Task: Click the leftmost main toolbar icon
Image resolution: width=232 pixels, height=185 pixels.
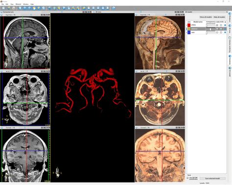Action: [3, 8]
